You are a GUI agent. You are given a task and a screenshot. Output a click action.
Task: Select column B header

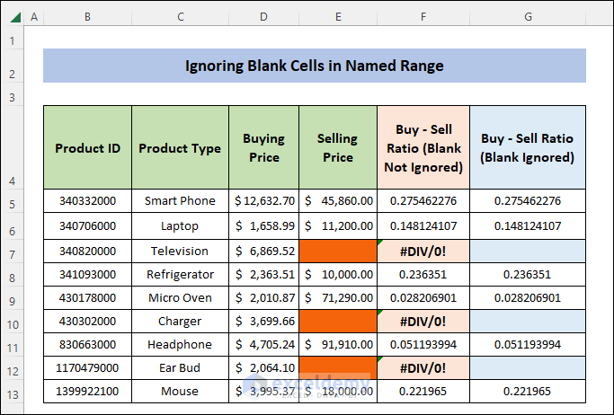tap(88, 17)
